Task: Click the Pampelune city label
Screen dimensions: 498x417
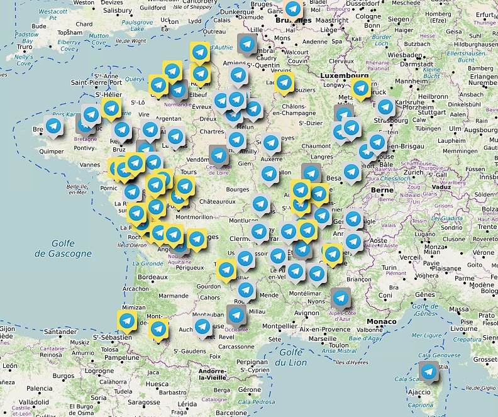Action: pos(122,358)
